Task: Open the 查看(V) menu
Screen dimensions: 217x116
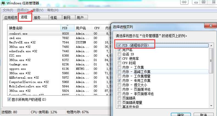Action: 38,10
